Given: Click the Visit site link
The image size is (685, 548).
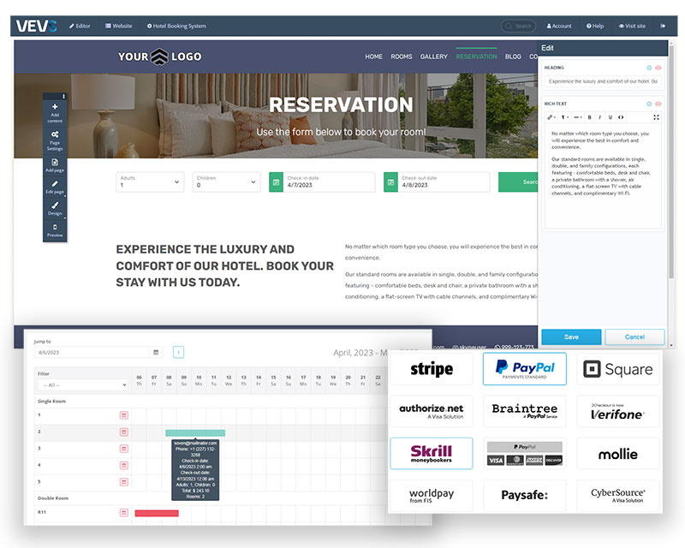Looking at the screenshot, I should point(632,27).
